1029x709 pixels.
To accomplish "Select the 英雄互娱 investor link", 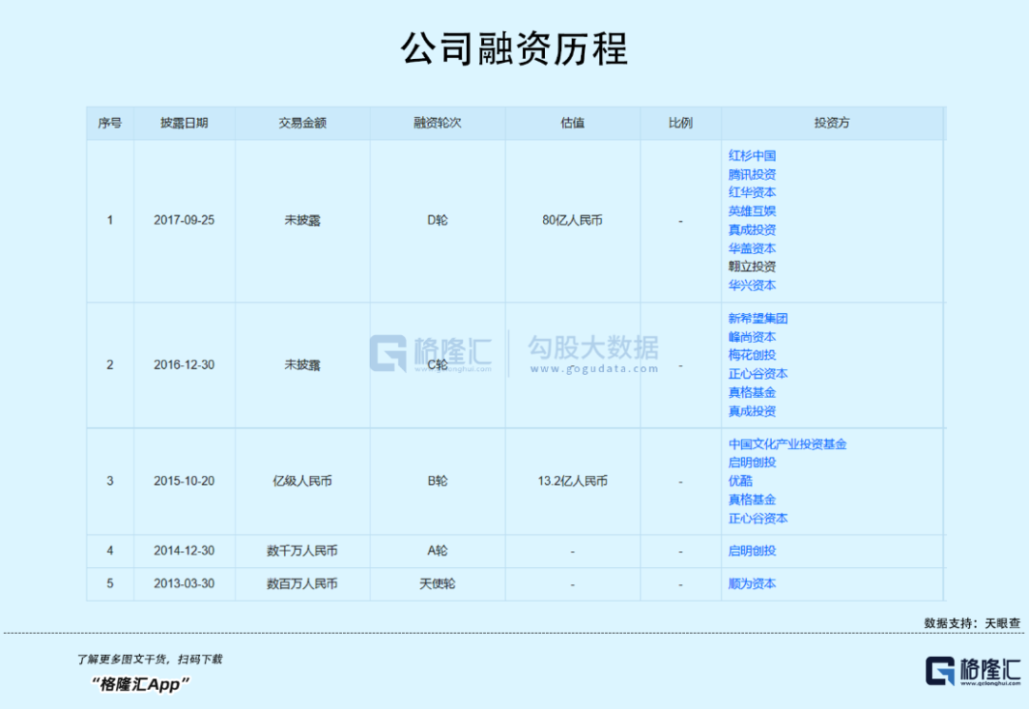I will coord(752,211).
